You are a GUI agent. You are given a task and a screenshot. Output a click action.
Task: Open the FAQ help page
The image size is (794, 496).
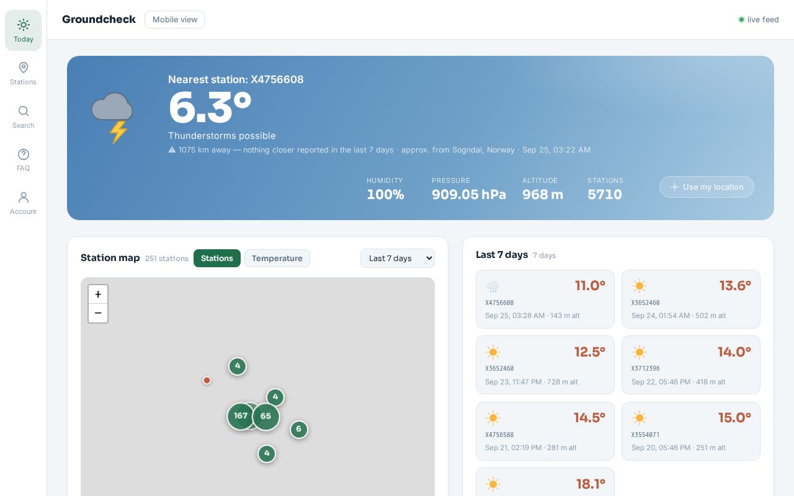[x=24, y=159]
